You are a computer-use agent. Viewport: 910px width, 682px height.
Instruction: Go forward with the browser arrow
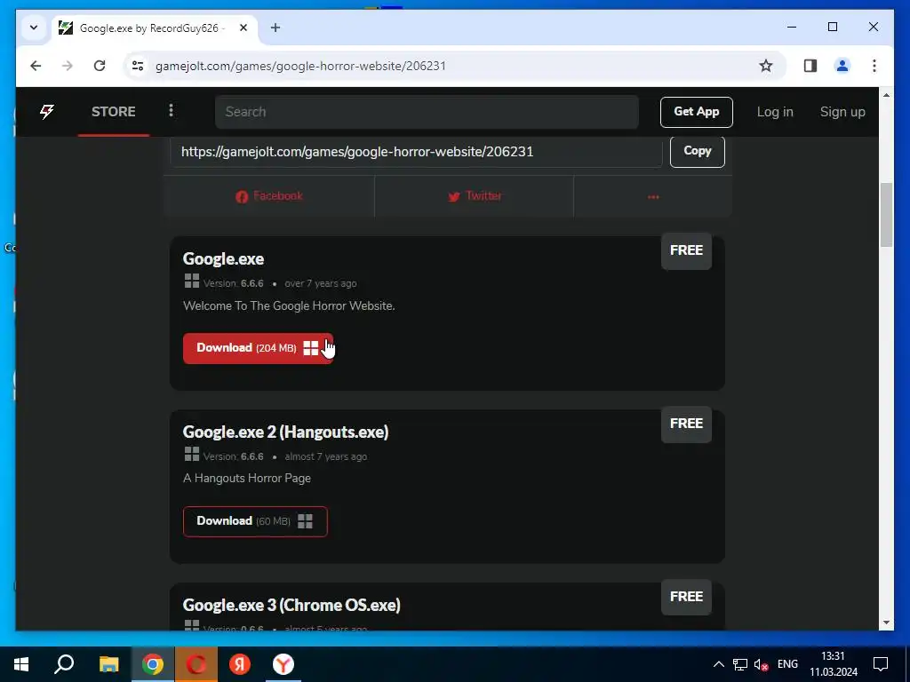(x=68, y=66)
